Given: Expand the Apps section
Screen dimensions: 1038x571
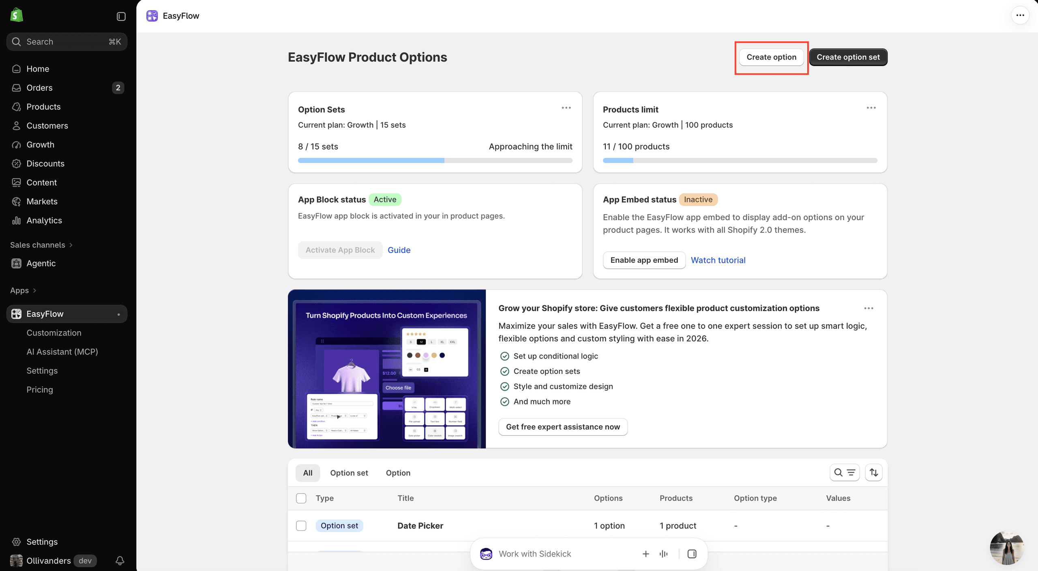Looking at the screenshot, I should point(23,290).
